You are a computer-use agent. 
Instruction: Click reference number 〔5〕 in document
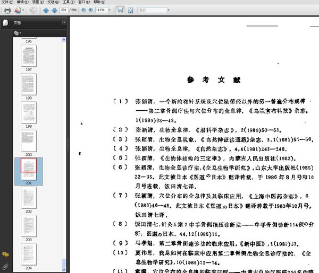tap(121, 158)
